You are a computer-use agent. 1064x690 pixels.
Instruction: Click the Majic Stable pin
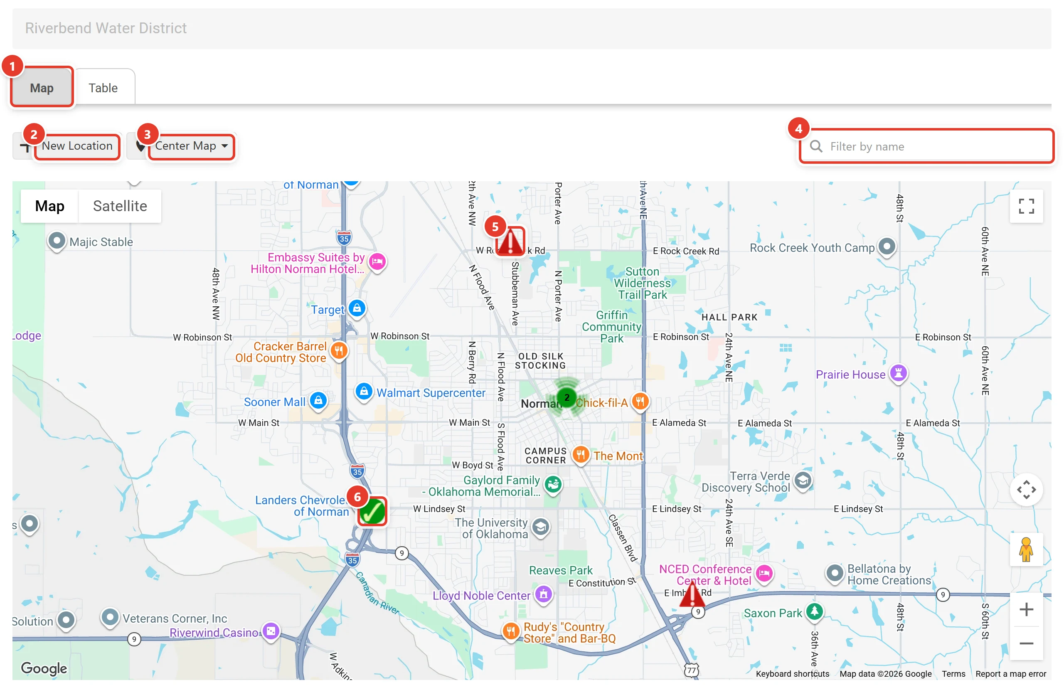pos(57,241)
